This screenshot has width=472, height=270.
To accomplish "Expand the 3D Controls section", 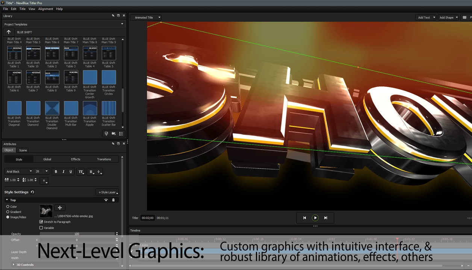I will click(x=14, y=265).
